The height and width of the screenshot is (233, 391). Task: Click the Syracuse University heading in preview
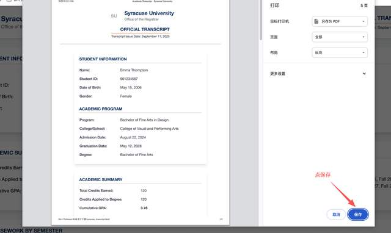click(149, 13)
